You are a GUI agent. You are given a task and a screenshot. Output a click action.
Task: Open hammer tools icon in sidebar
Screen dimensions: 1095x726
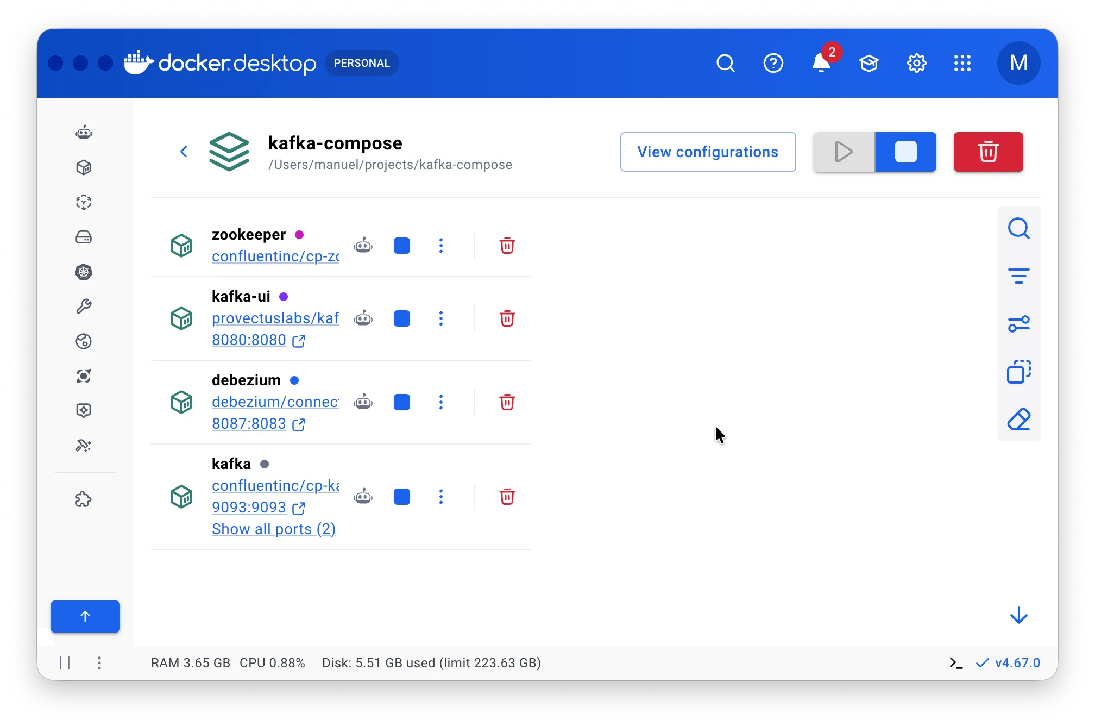coord(84,446)
